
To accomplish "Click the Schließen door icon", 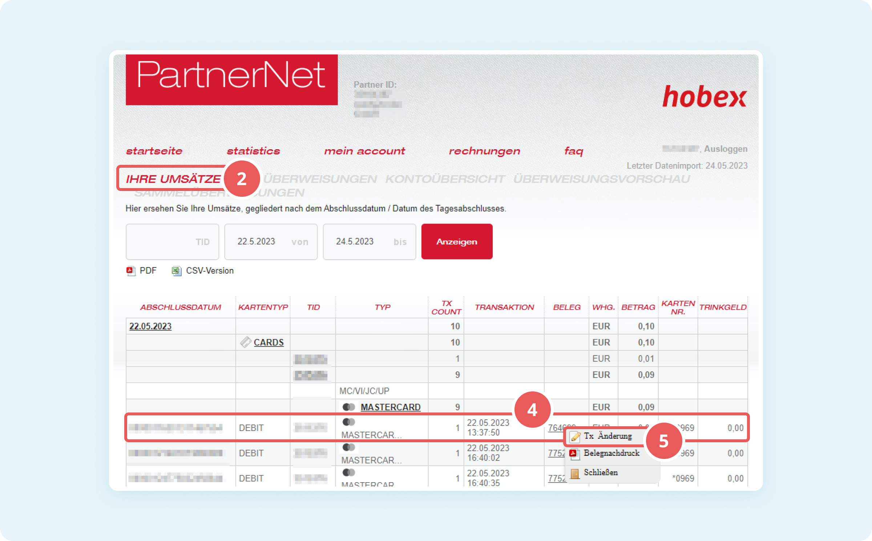I will (575, 473).
